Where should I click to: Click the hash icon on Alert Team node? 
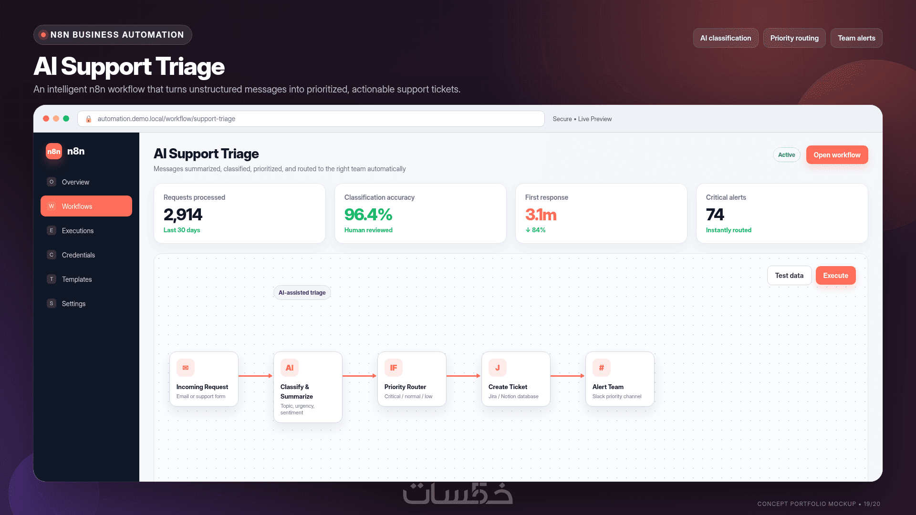(602, 368)
